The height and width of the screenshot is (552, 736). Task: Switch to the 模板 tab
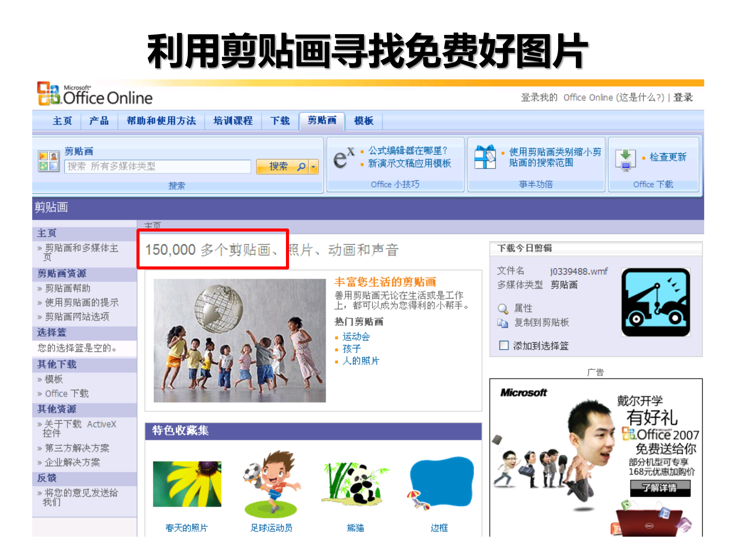point(365,121)
